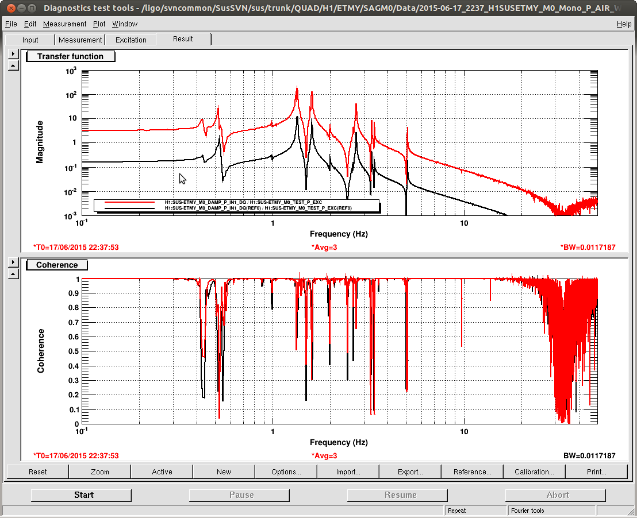Create a new plot with New button
This screenshot has height=518, width=637.
[x=224, y=471]
